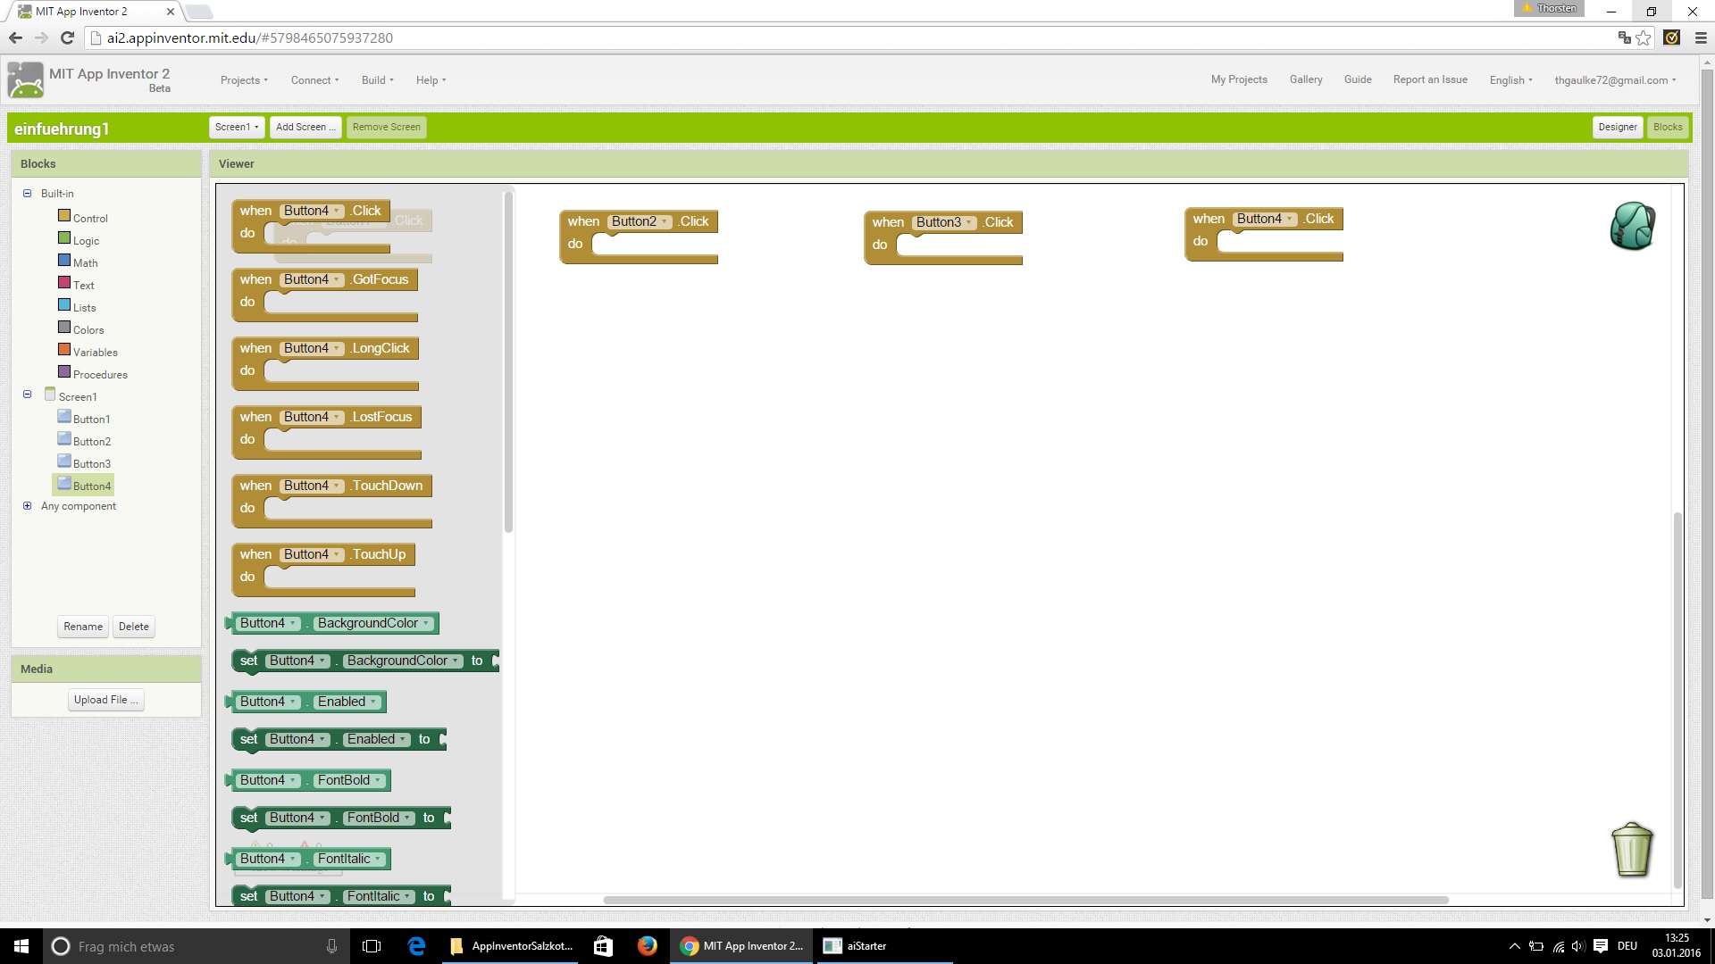
Task: Select when Button4.GotFocus block in flyout
Action: pyautogui.click(x=325, y=295)
